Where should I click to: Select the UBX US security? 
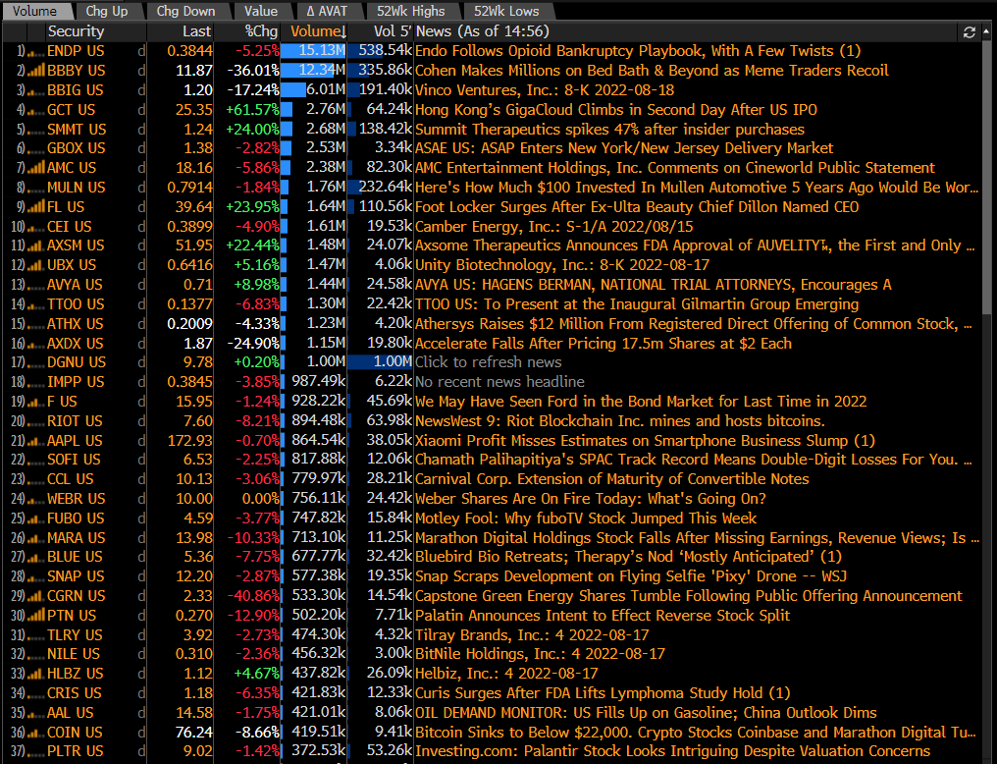[72, 265]
